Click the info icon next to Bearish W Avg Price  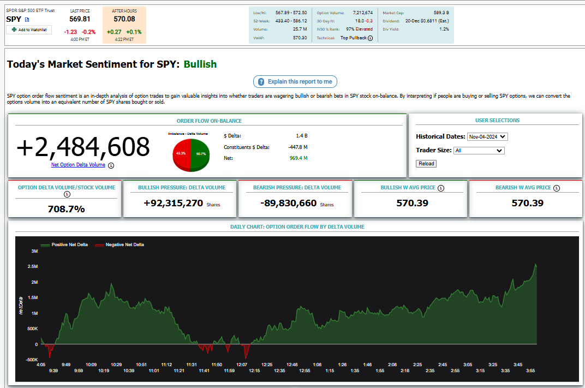pos(557,188)
